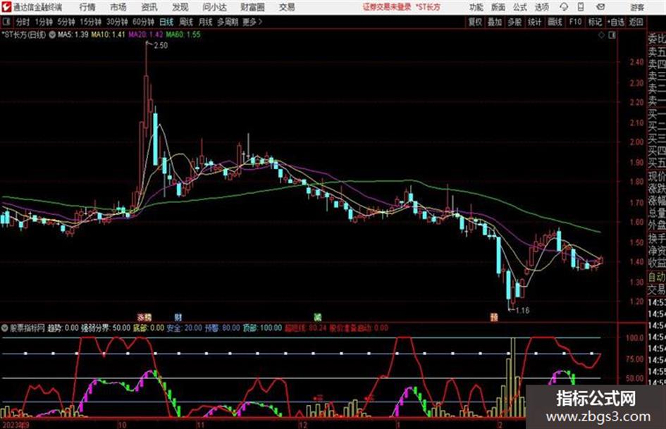The image size is (666, 429).
Task: Select the 月线 monthly tab
Action: (x=206, y=22)
